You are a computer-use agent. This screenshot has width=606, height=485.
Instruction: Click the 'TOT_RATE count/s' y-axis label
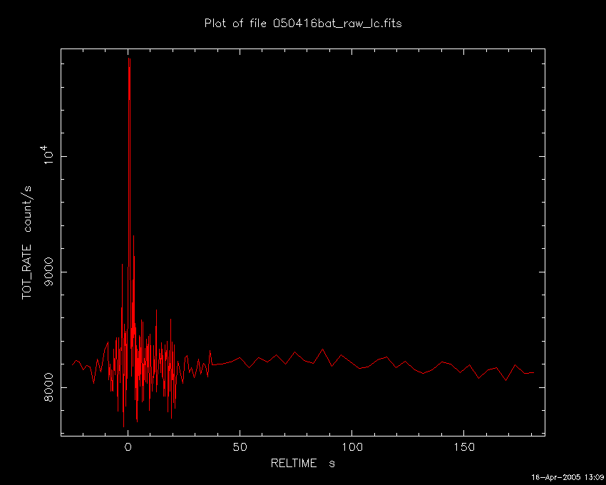[27, 242]
